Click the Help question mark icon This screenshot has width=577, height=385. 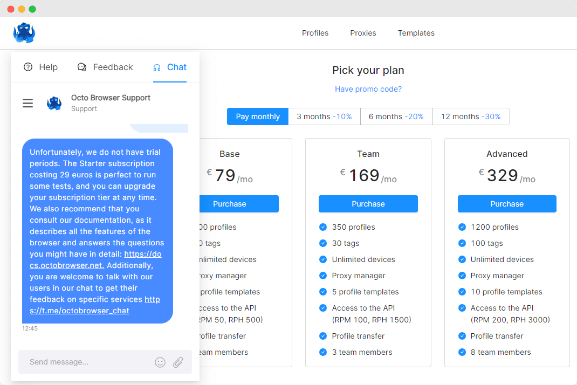[x=28, y=67]
